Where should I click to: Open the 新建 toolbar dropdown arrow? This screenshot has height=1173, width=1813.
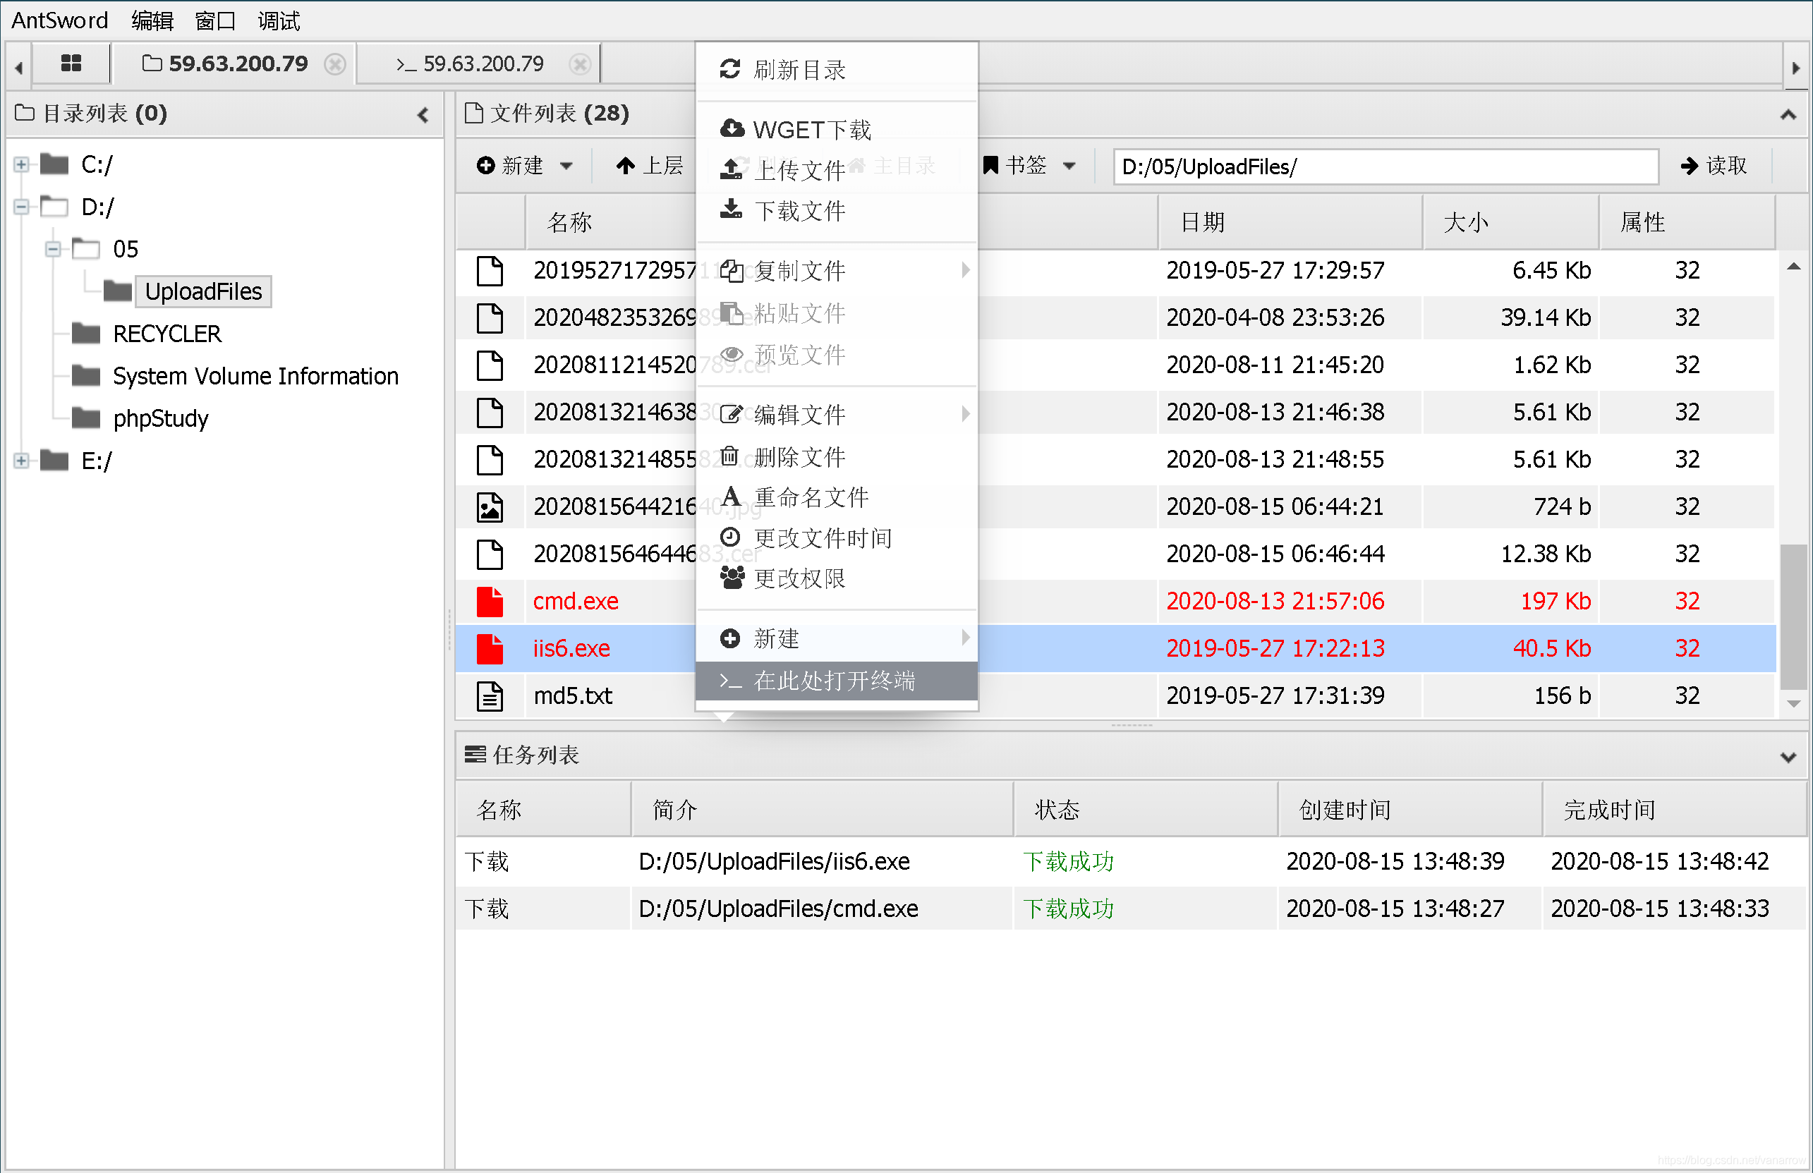tap(566, 166)
